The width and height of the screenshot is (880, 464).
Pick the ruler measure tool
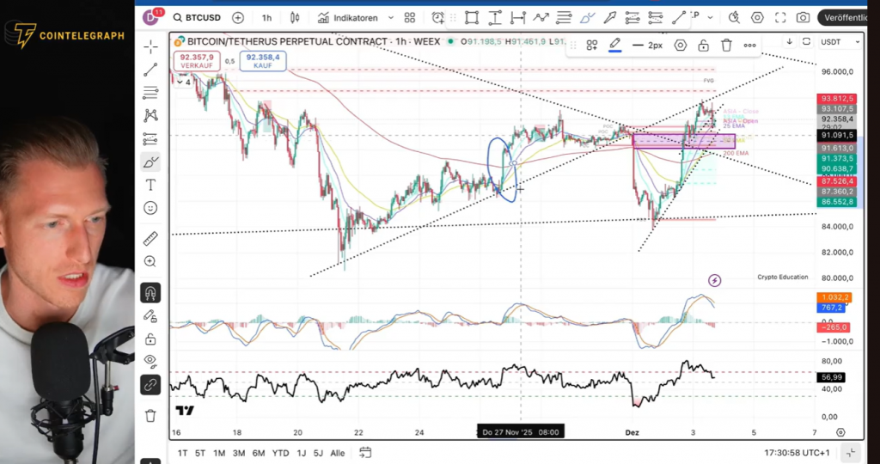150,238
